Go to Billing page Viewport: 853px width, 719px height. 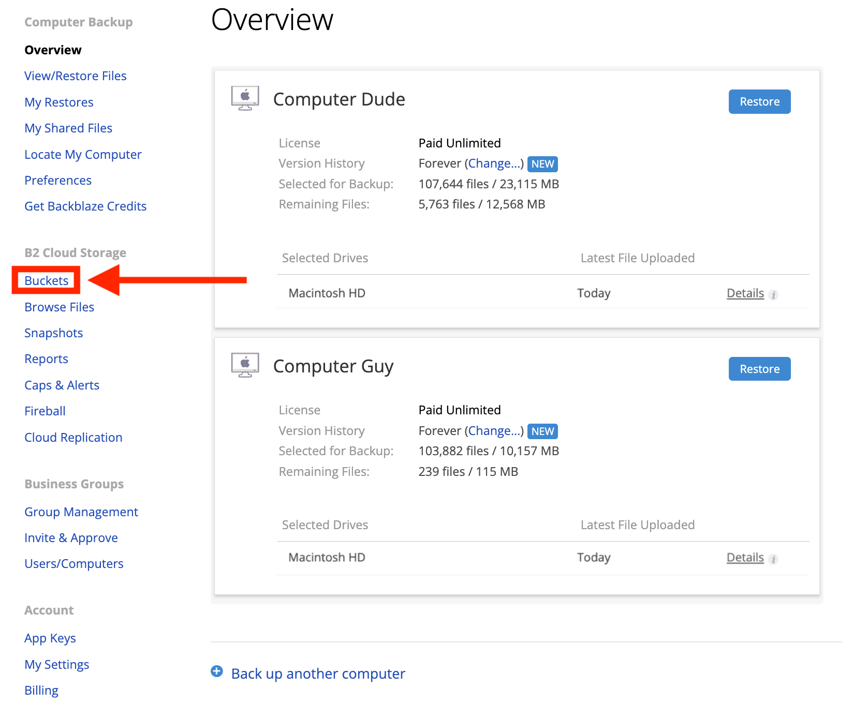click(x=41, y=691)
